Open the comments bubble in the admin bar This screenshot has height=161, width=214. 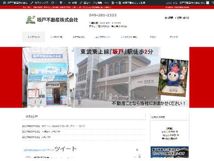pyautogui.click(x=62, y=3)
